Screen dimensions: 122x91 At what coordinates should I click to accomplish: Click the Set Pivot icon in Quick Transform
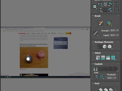[x=95, y=7]
